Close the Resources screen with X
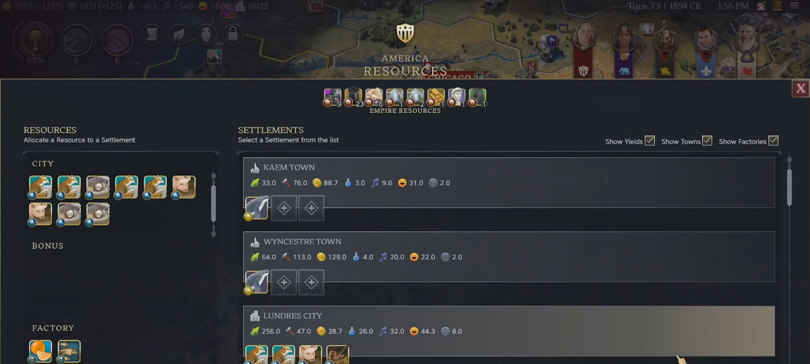 (800, 89)
